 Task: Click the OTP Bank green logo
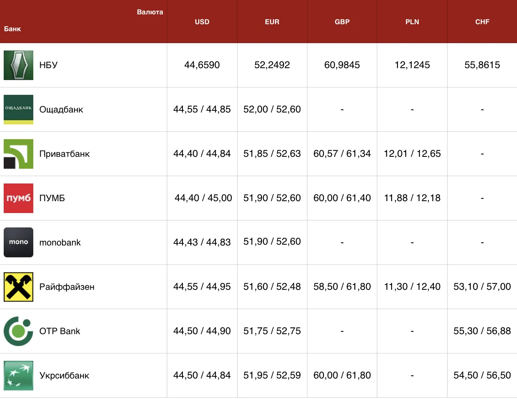coord(18,331)
